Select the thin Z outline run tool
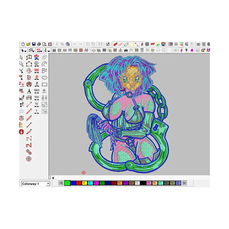Image resolution: width=229 pixels, height=229 pixels. (x=29, y=139)
